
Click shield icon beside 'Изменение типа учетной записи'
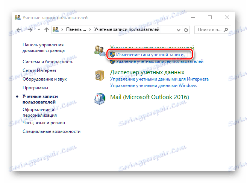[x=112, y=55]
